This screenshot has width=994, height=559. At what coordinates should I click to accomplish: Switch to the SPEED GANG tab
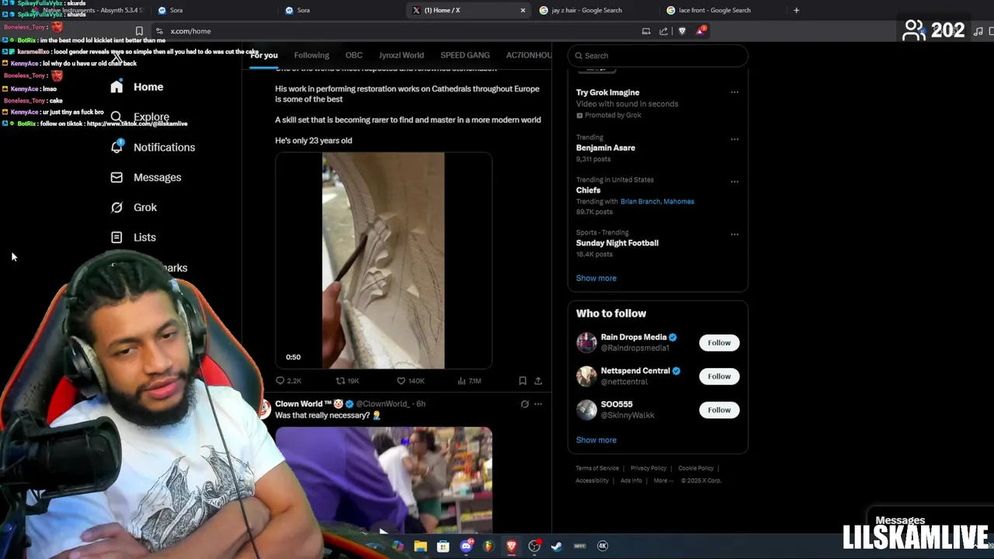[465, 55]
